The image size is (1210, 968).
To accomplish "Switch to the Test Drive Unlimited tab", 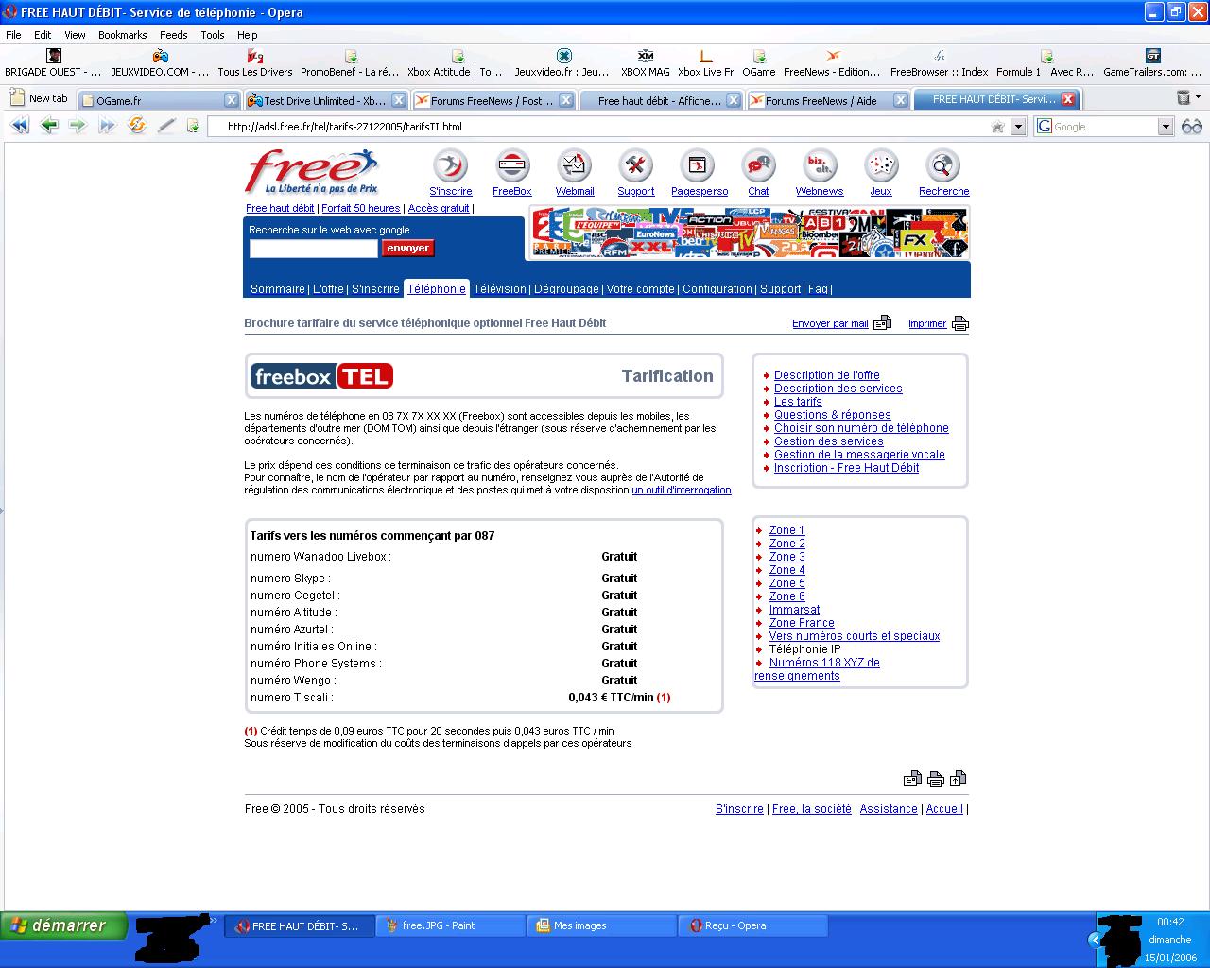I will [324, 100].
